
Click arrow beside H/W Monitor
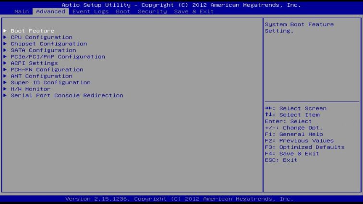click(x=5, y=89)
